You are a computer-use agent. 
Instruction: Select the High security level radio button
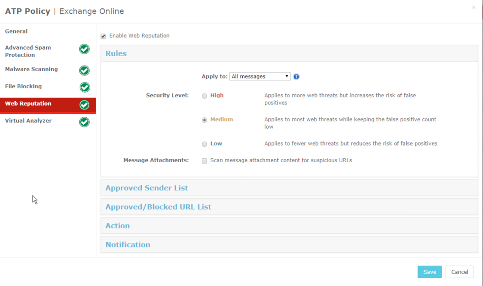(x=204, y=96)
